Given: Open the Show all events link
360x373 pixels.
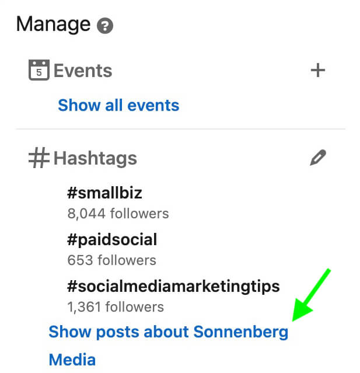Looking at the screenshot, I should [118, 106].
